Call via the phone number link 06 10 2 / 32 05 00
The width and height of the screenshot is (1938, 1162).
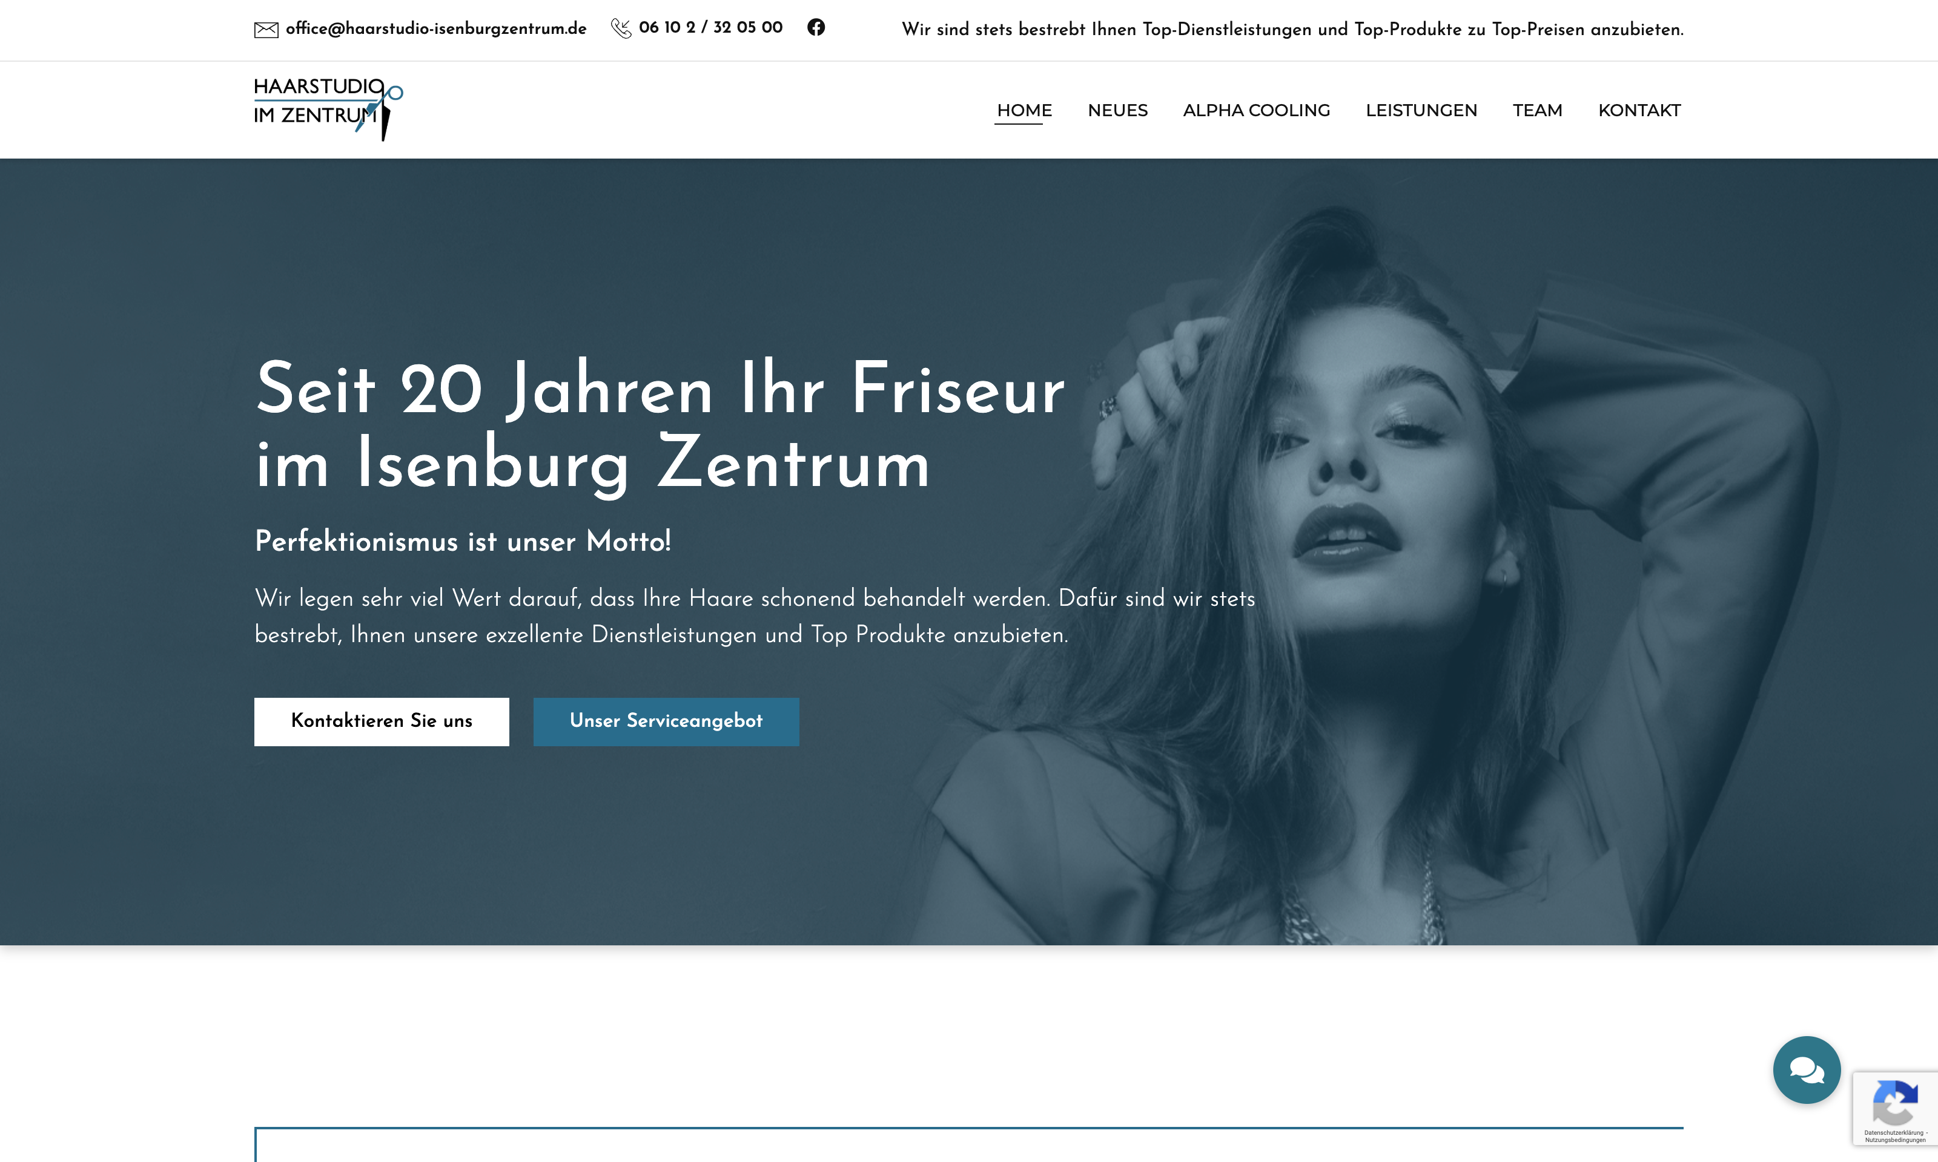(x=710, y=27)
